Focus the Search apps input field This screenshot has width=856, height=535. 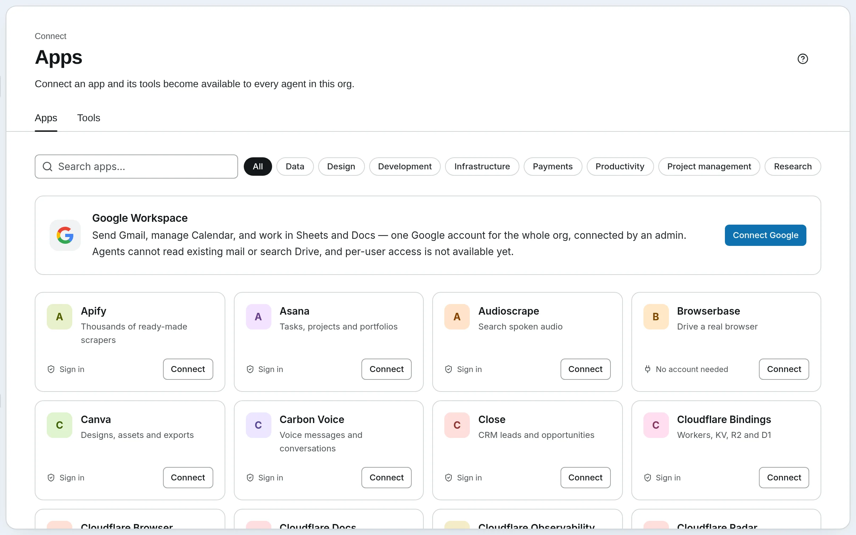[x=136, y=167]
